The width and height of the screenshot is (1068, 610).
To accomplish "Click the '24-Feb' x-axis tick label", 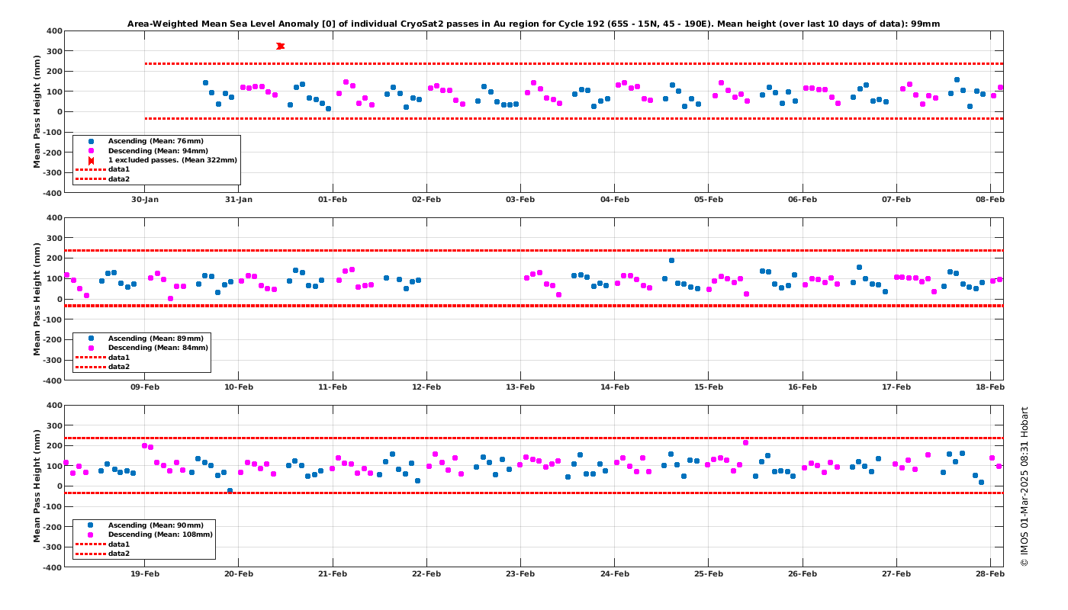I will click(615, 574).
